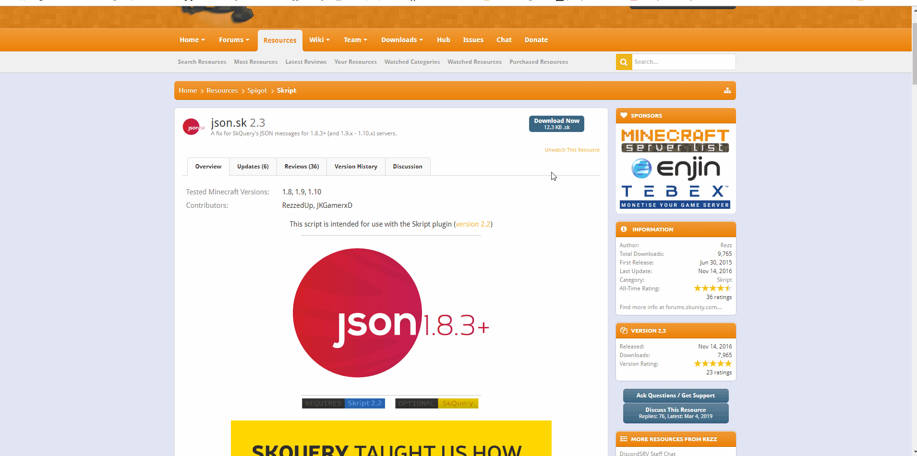The image size is (917, 456).
Task: Expand the Team menu dropdown
Action: [x=355, y=40]
